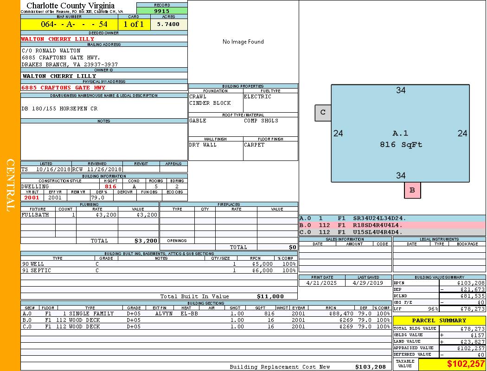The image size is (487, 371).
Task: Select the FULLBATH plumbing fixture row
Action: point(90,215)
